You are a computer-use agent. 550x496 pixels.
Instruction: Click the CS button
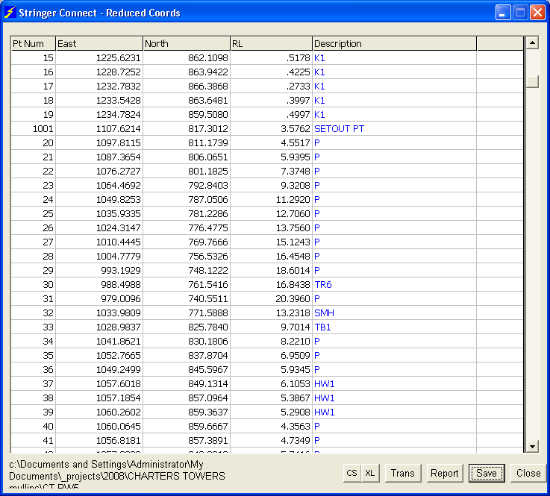pos(351,473)
